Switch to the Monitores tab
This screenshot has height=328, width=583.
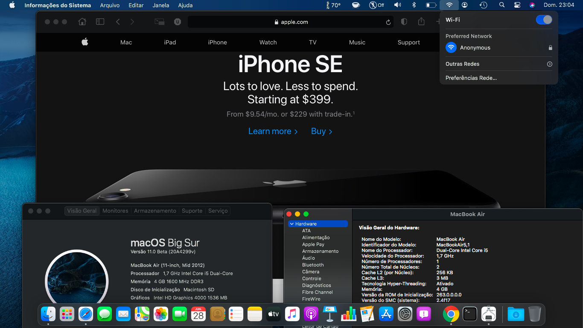[x=115, y=211]
